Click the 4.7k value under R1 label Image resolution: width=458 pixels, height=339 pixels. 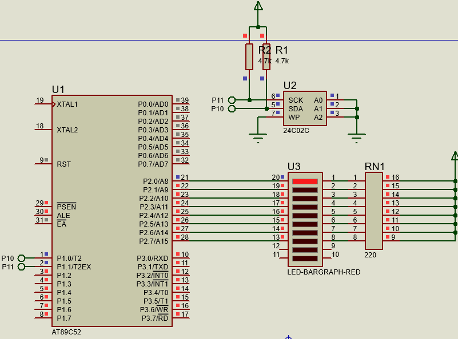click(x=282, y=61)
